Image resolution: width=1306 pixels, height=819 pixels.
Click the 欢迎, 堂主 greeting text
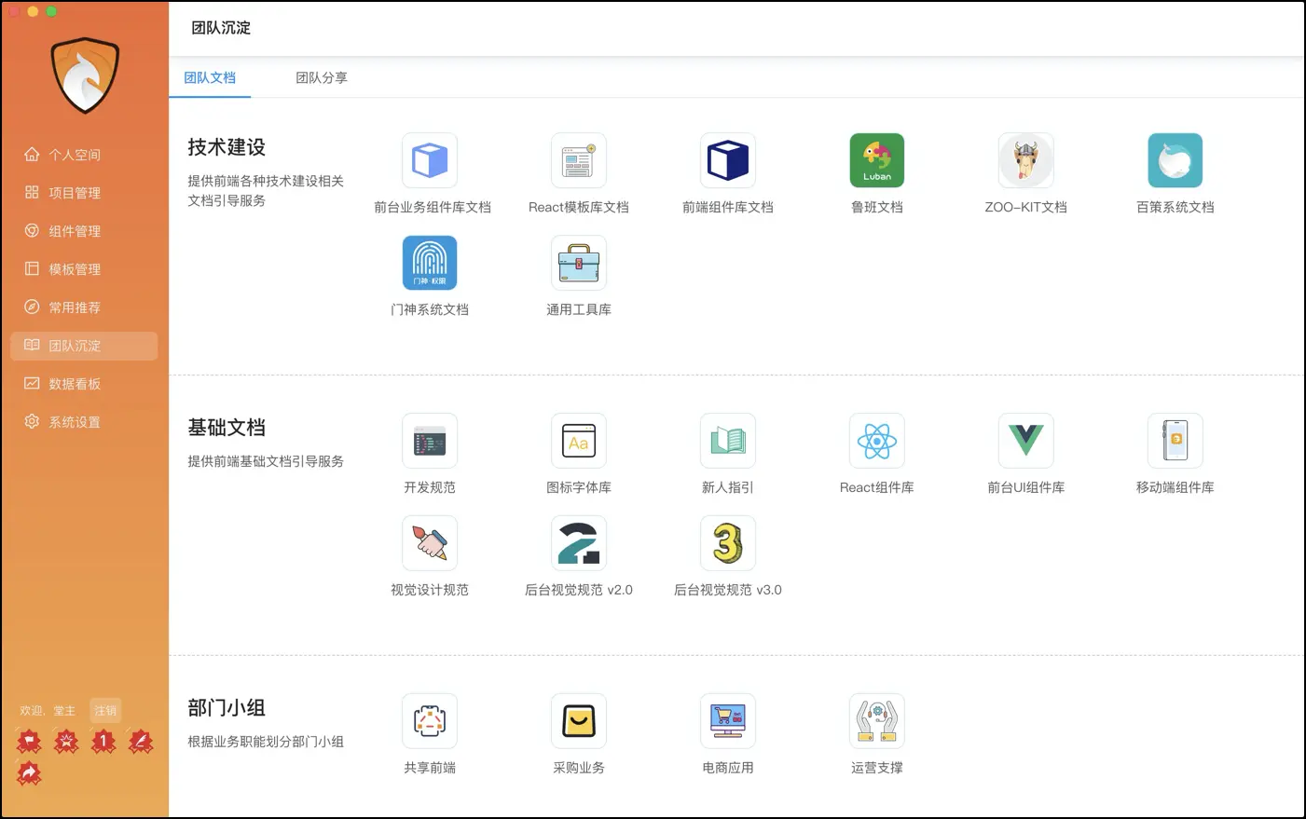(x=48, y=711)
